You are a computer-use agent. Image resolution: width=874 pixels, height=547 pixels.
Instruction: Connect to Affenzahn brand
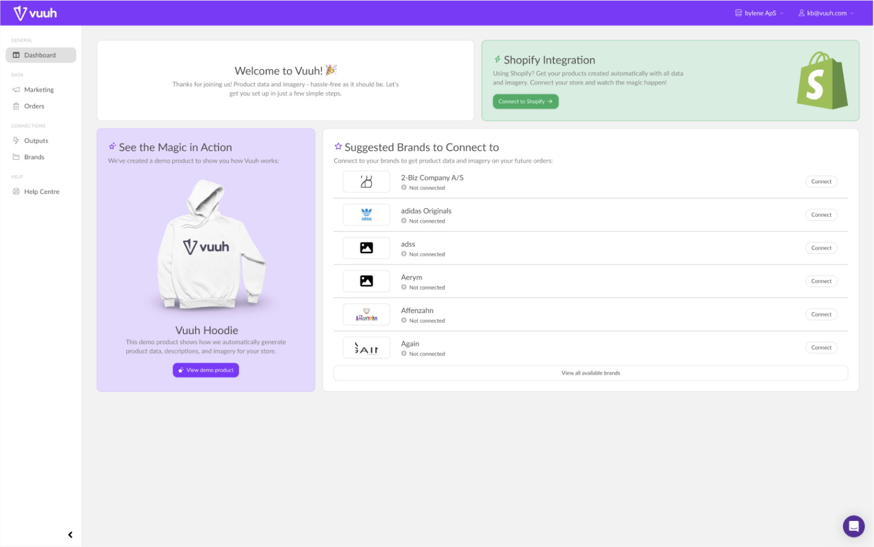pyautogui.click(x=821, y=314)
